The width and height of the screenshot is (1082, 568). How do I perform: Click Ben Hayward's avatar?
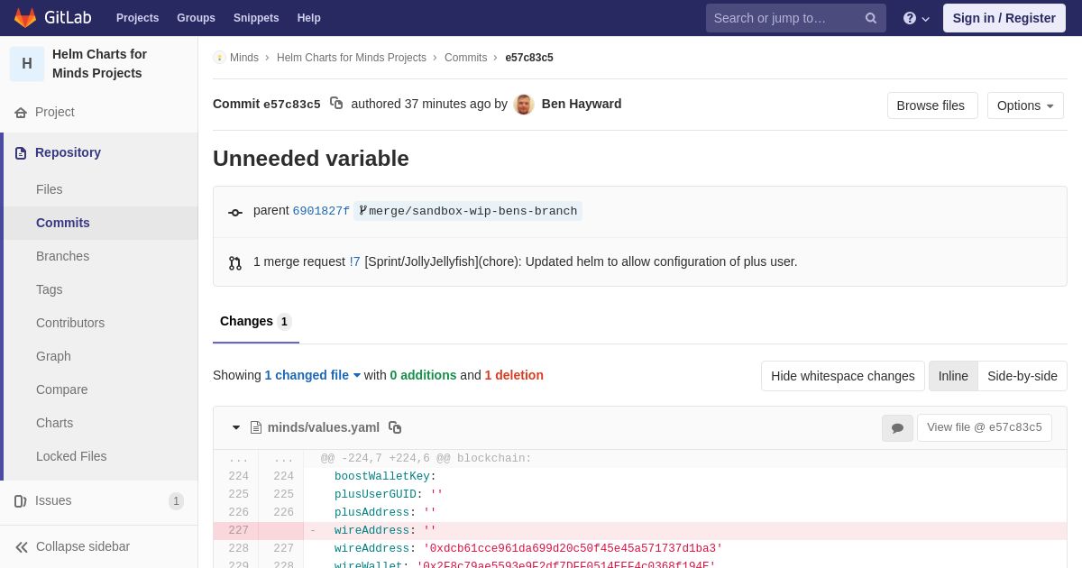tap(524, 105)
